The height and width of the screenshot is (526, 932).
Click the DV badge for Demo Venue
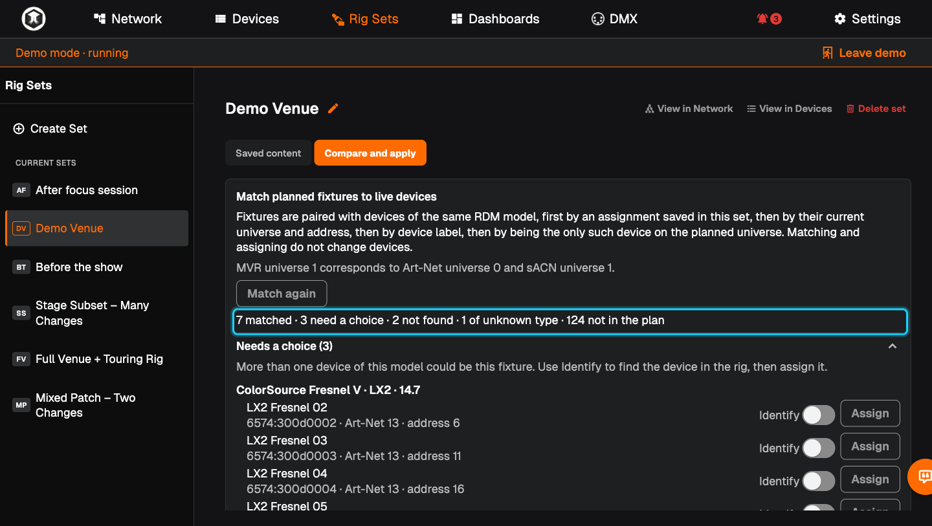click(x=21, y=228)
